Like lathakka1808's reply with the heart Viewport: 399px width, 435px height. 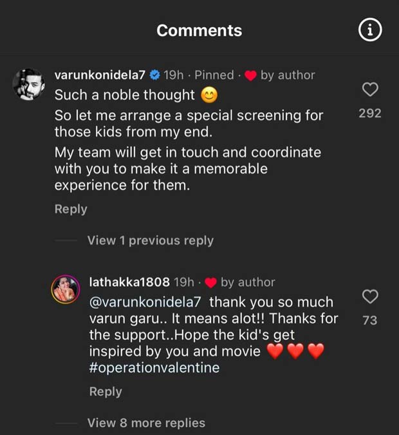[370, 296]
